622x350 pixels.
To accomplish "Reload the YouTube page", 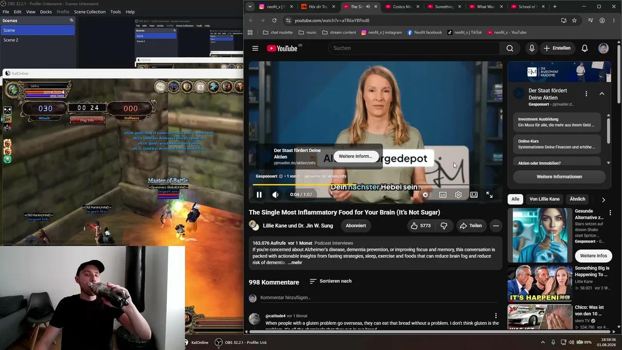I will (x=274, y=20).
